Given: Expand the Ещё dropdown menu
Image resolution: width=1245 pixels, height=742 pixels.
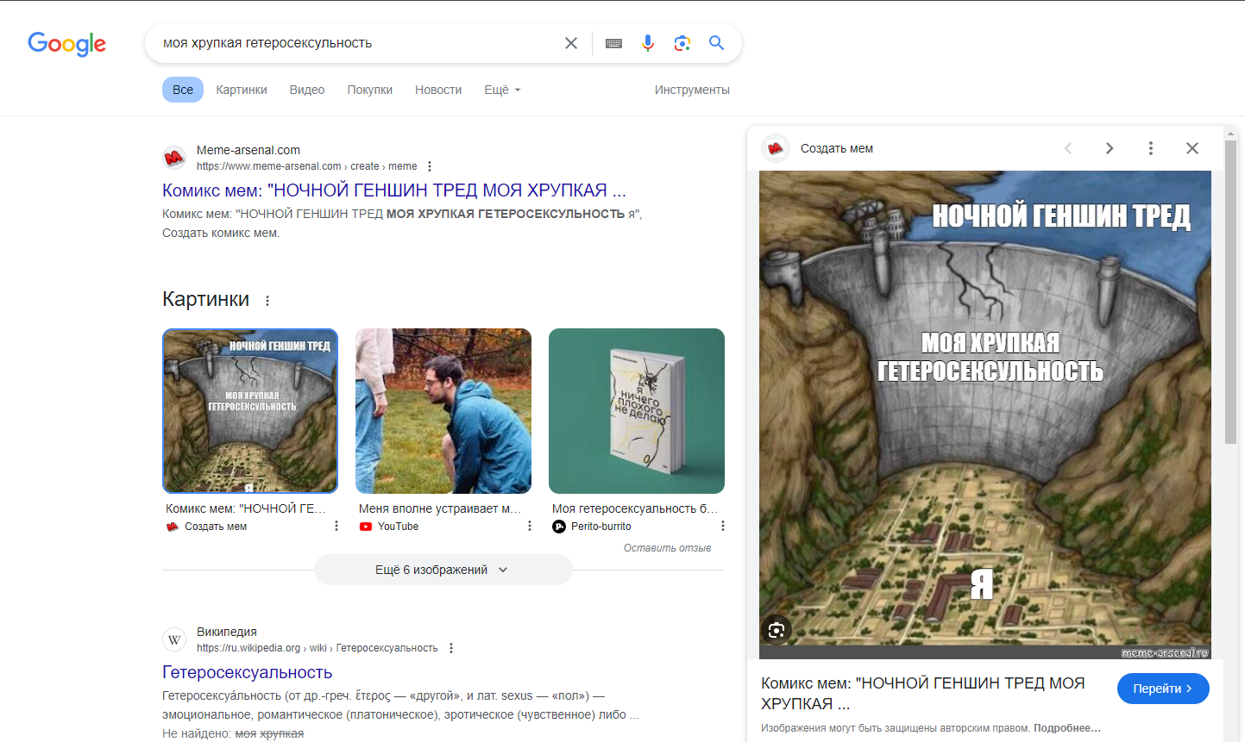Looking at the screenshot, I should [x=502, y=90].
